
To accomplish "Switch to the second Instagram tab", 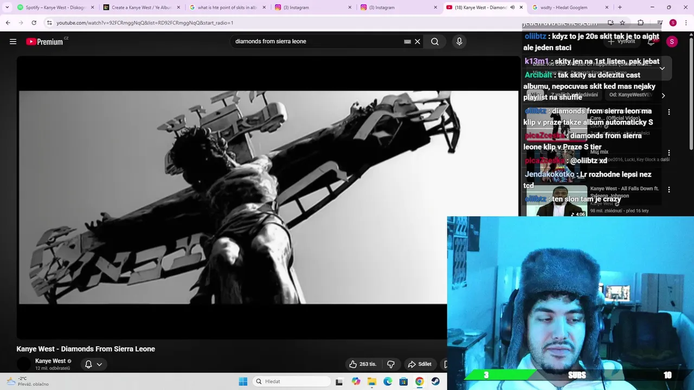I will tap(398, 8).
